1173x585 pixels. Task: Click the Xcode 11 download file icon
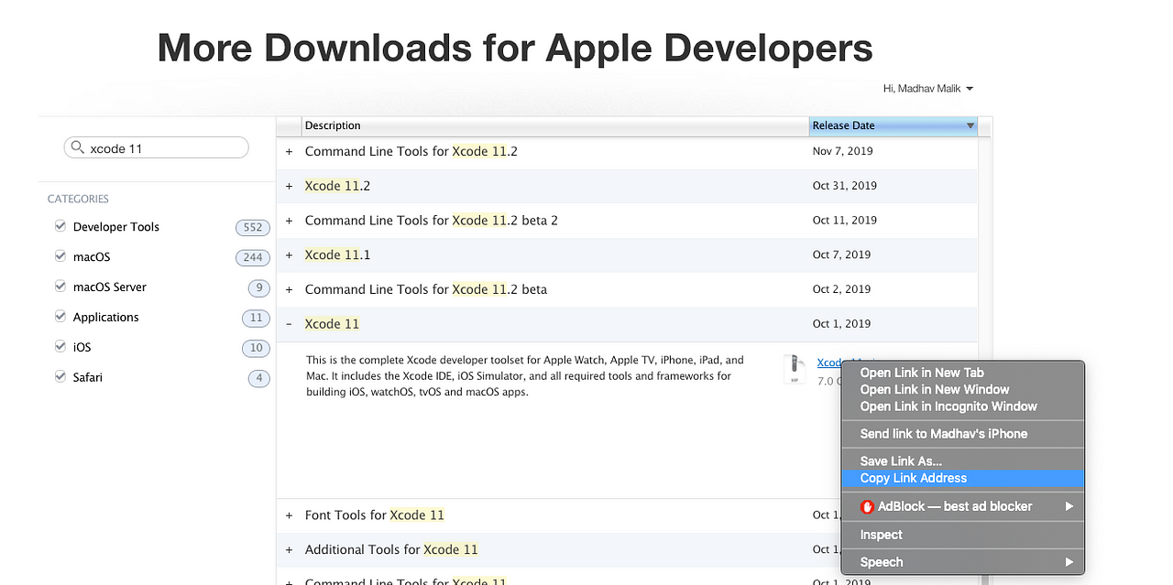(795, 367)
